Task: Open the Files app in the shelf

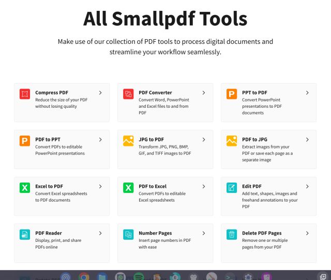Action: tap(102, 276)
